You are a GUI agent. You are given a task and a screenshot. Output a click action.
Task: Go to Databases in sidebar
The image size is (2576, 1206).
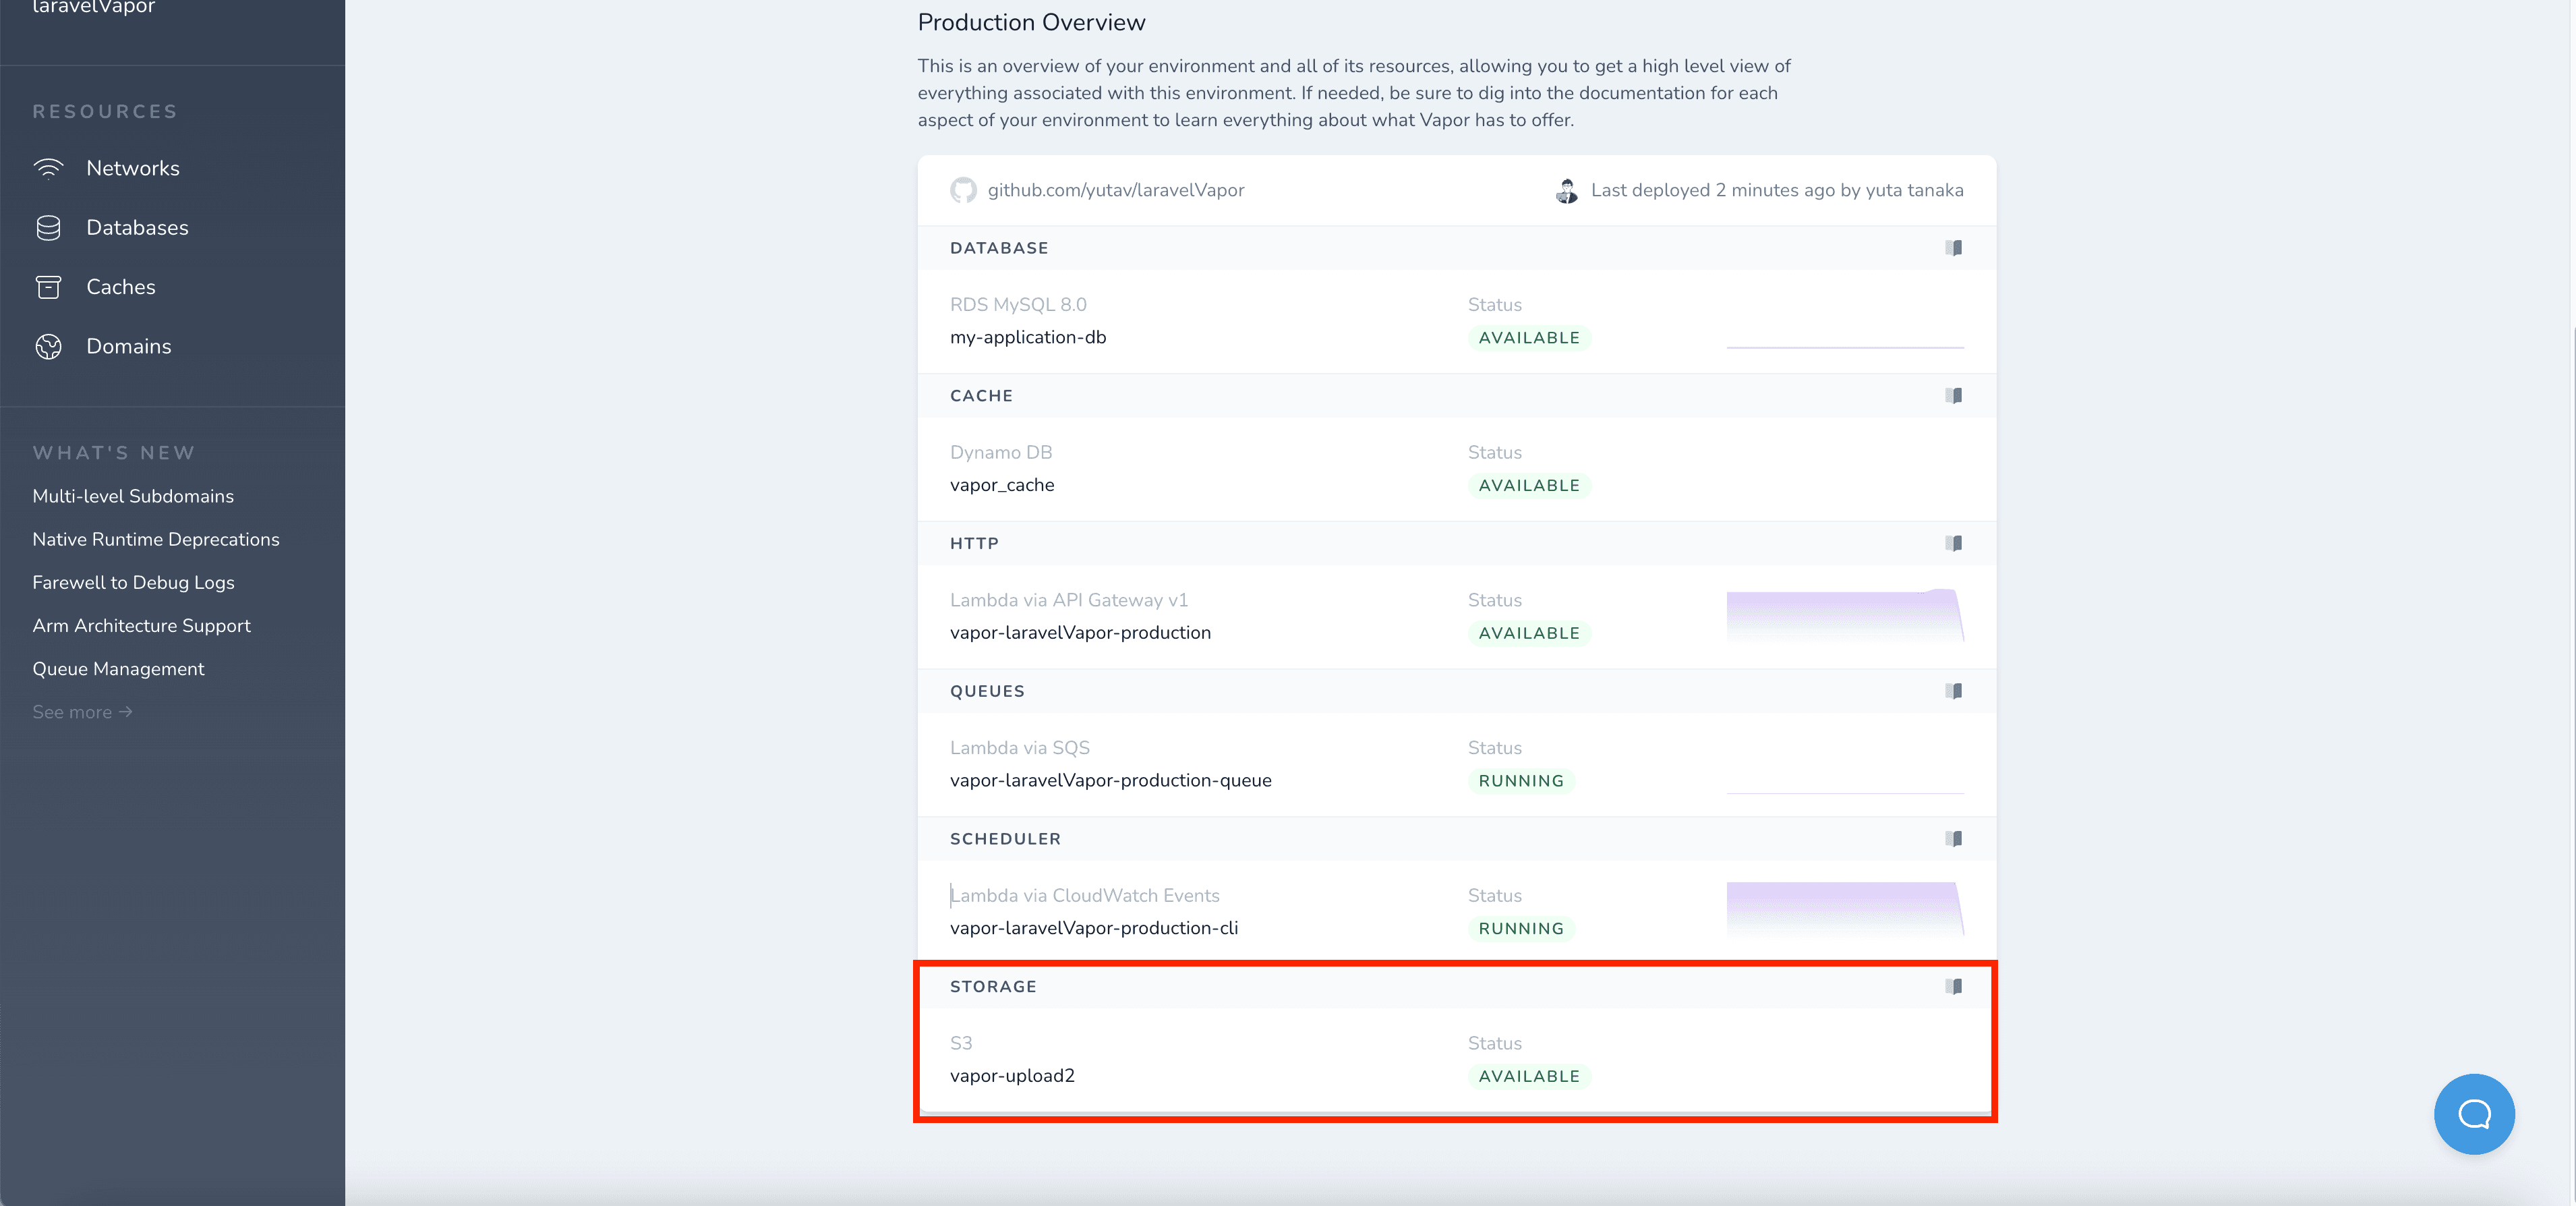tap(137, 228)
